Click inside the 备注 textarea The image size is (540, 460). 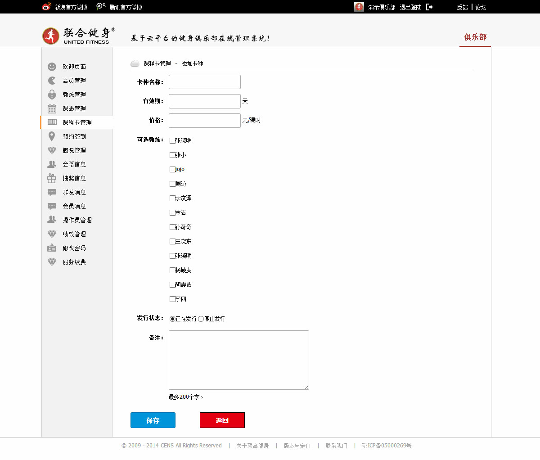tap(238, 360)
